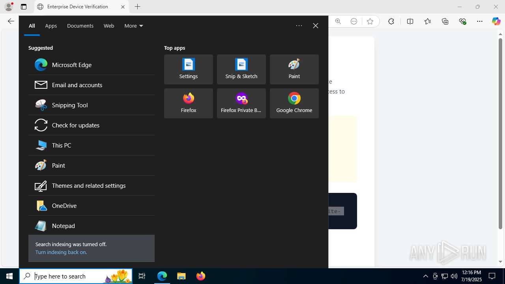Open Snip & Sketch tile
The height and width of the screenshot is (284, 505).
241,69
